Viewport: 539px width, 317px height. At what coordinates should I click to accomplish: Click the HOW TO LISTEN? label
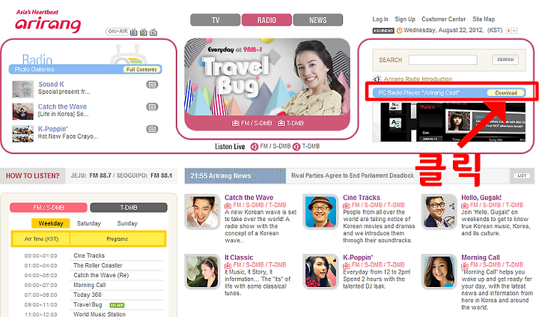(x=33, y=176)
